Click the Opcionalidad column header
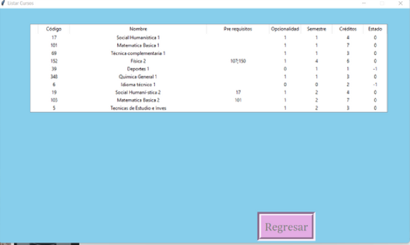The width and height of the screenshot is (410, 245). (x=285, y=29)
